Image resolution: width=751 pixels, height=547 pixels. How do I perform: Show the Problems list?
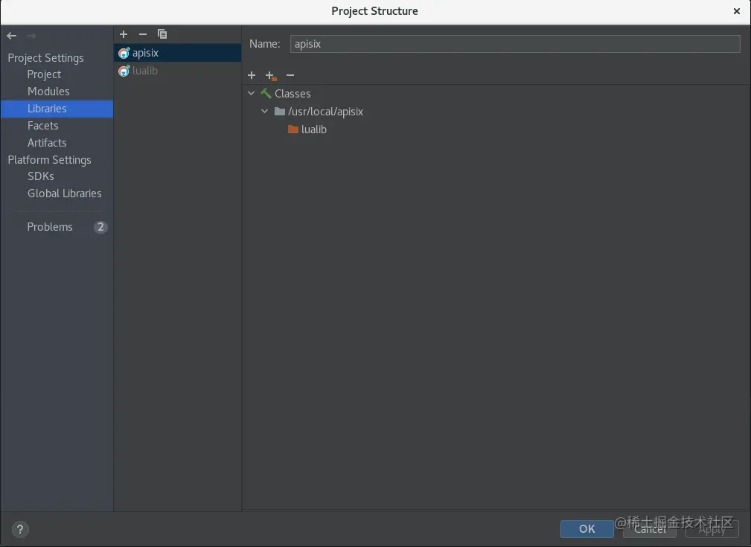pos(50,227)
